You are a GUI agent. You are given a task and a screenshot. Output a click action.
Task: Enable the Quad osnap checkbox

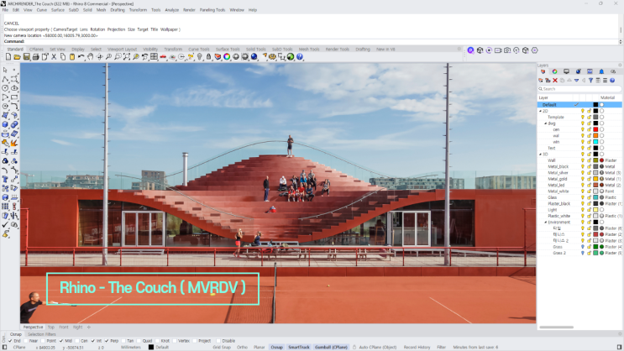[139, 341]
